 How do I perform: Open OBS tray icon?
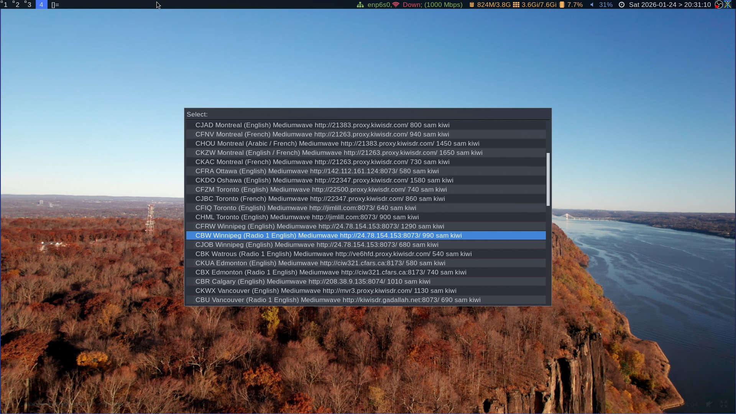[x=719, y=5]
